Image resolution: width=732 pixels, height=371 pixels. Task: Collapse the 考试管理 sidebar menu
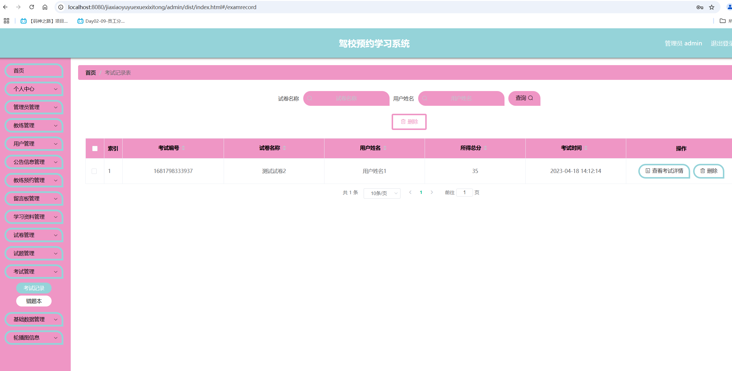tap(34, 272)
